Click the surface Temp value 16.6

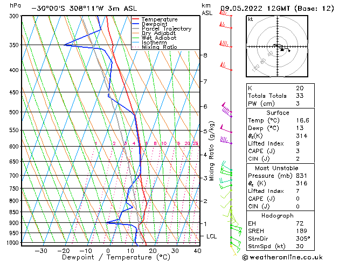point(303,121)
